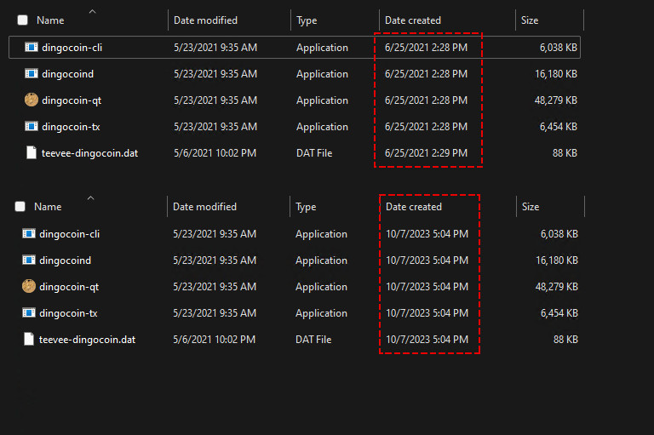Click 10/7/2023 5:04 PM of lower dingocoin-cli
This screenshot has width=654, height=435.
tap(427, 234)
